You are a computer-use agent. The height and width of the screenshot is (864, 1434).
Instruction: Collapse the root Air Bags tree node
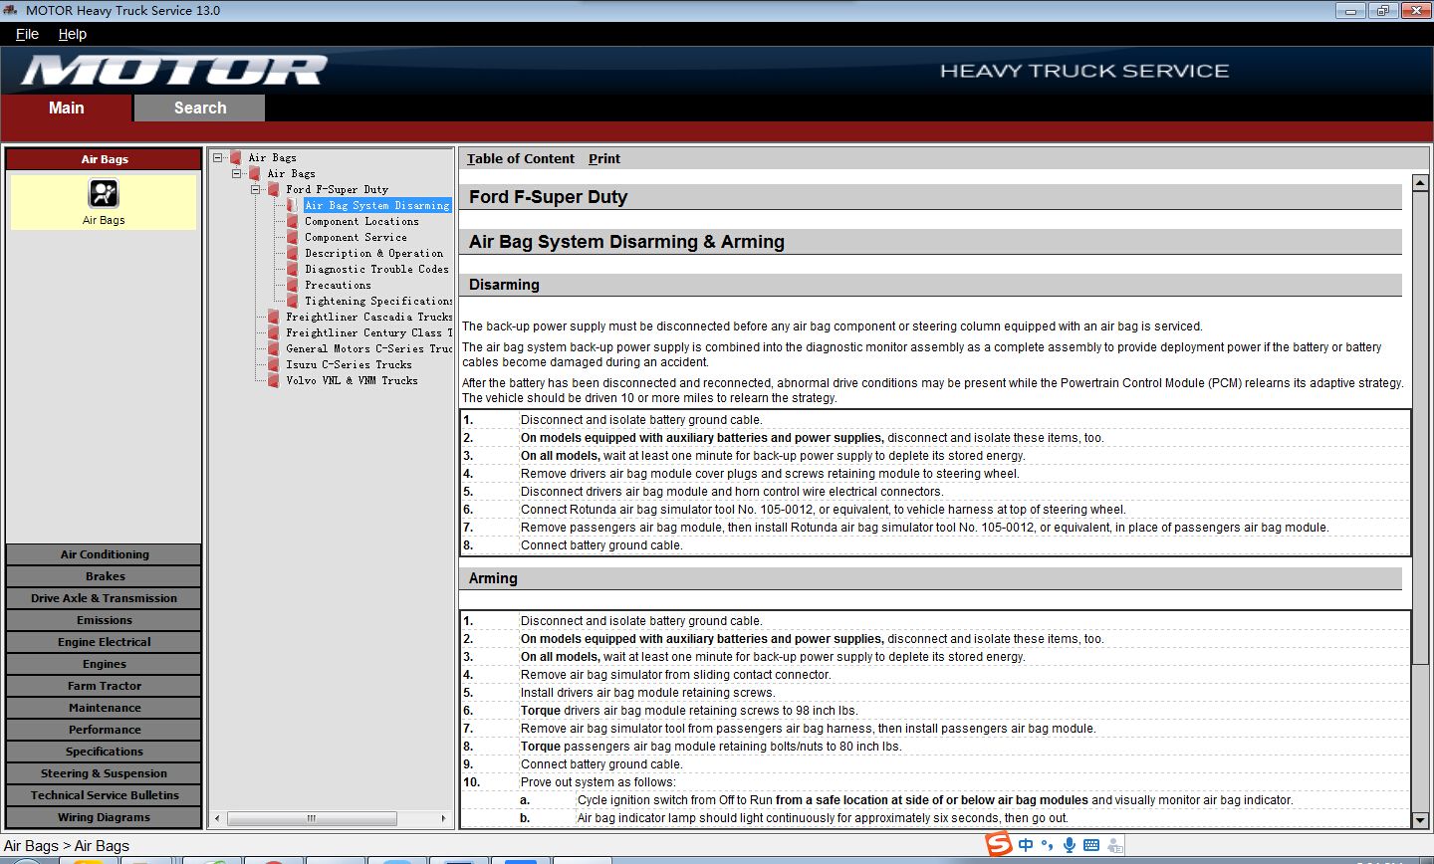pyautogui.click(x=217, y=157)
